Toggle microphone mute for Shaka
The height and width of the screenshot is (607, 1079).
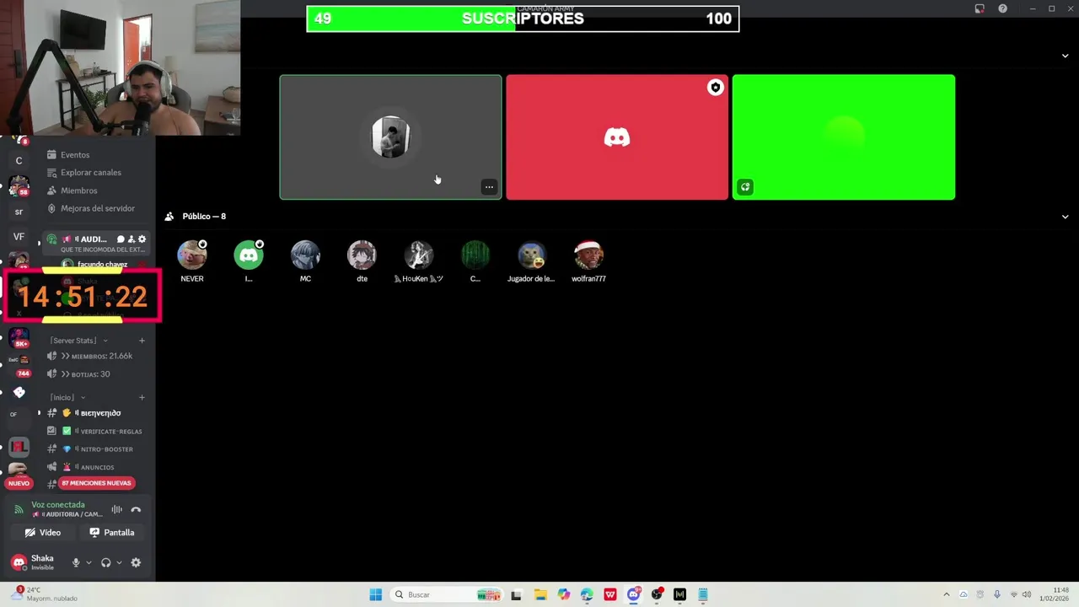pos(76,562)
